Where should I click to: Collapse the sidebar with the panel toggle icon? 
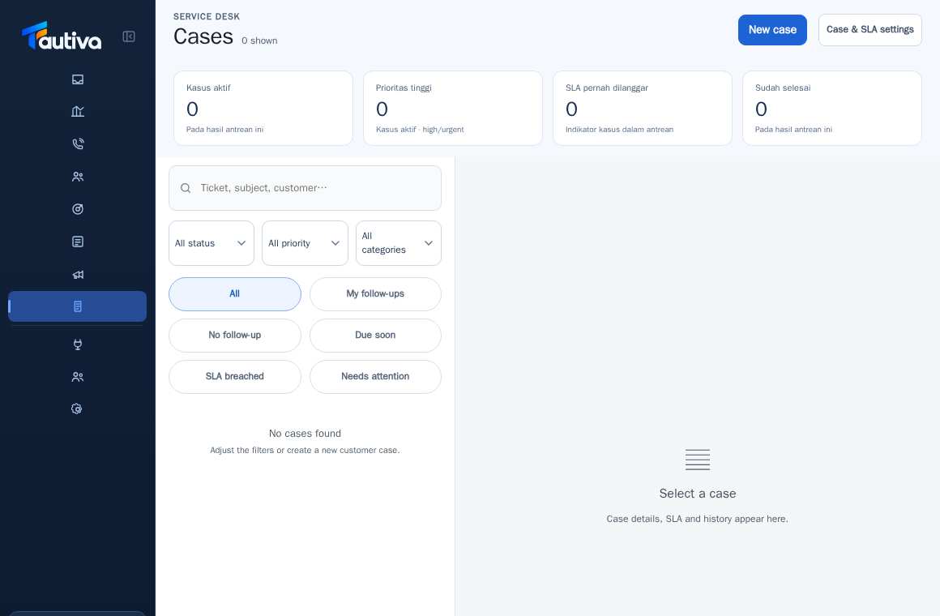click(129, 36)
